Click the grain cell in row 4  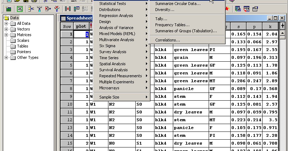tap(191, 57)
